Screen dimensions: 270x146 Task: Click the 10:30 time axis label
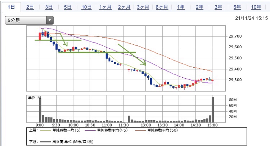pos(90,125)
